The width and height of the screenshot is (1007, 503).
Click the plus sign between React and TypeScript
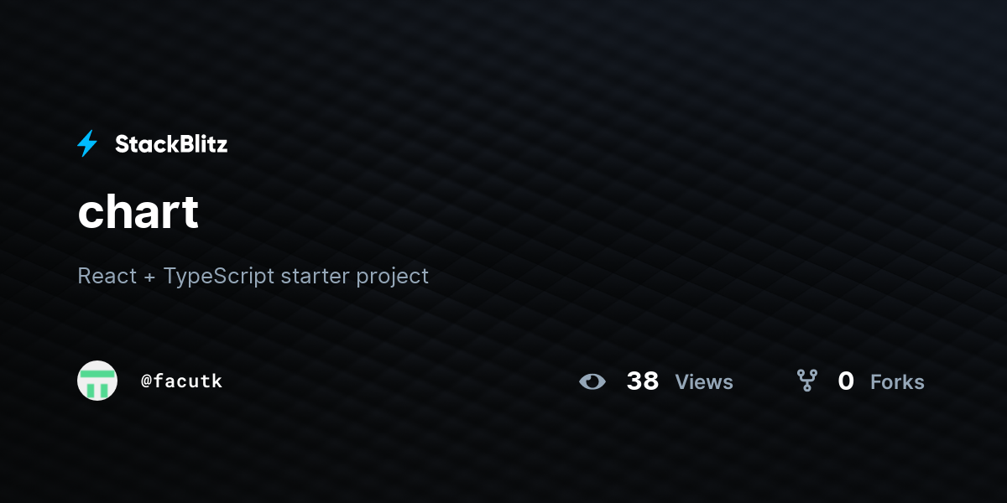[150, 277]
